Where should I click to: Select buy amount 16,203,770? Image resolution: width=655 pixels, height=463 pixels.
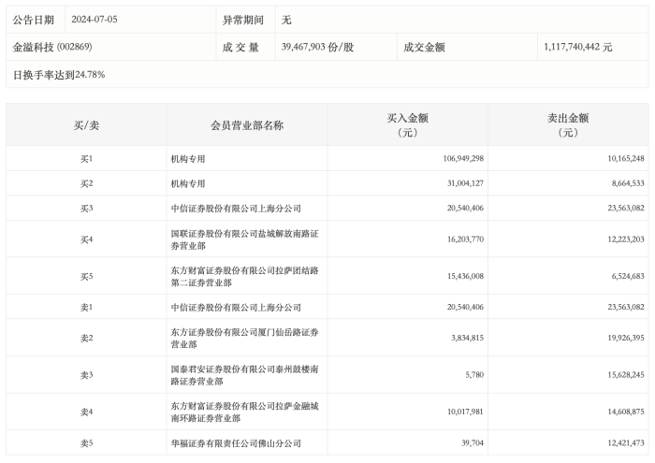click(x=465, y=239)
